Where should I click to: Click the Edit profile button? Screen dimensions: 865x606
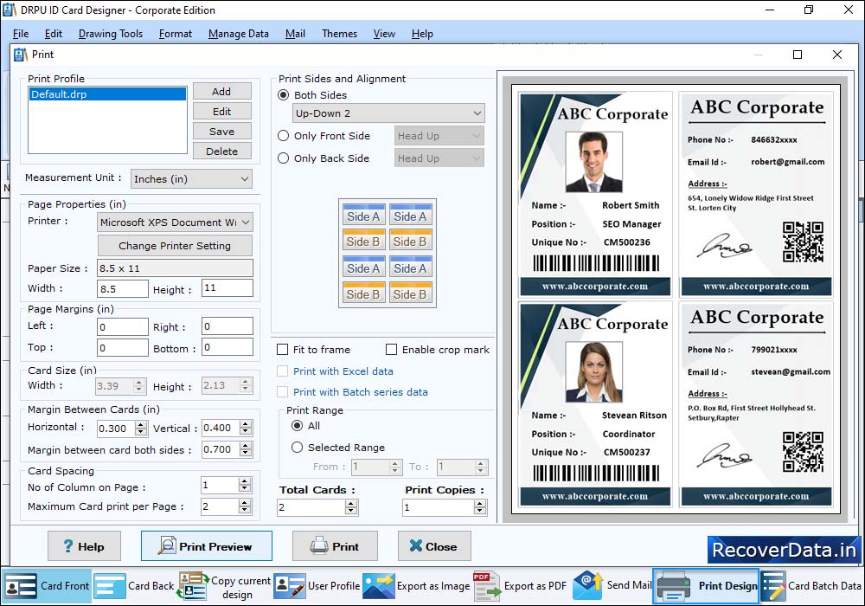(x=221, y=112)
